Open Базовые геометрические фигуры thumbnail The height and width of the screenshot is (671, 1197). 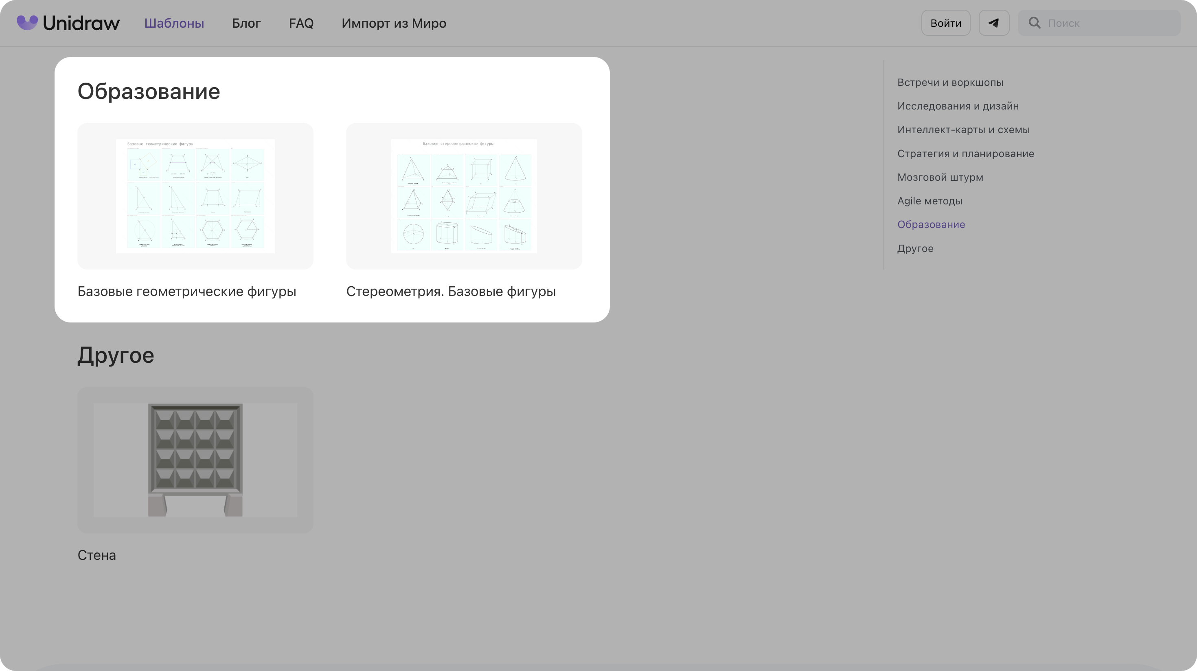195,196
